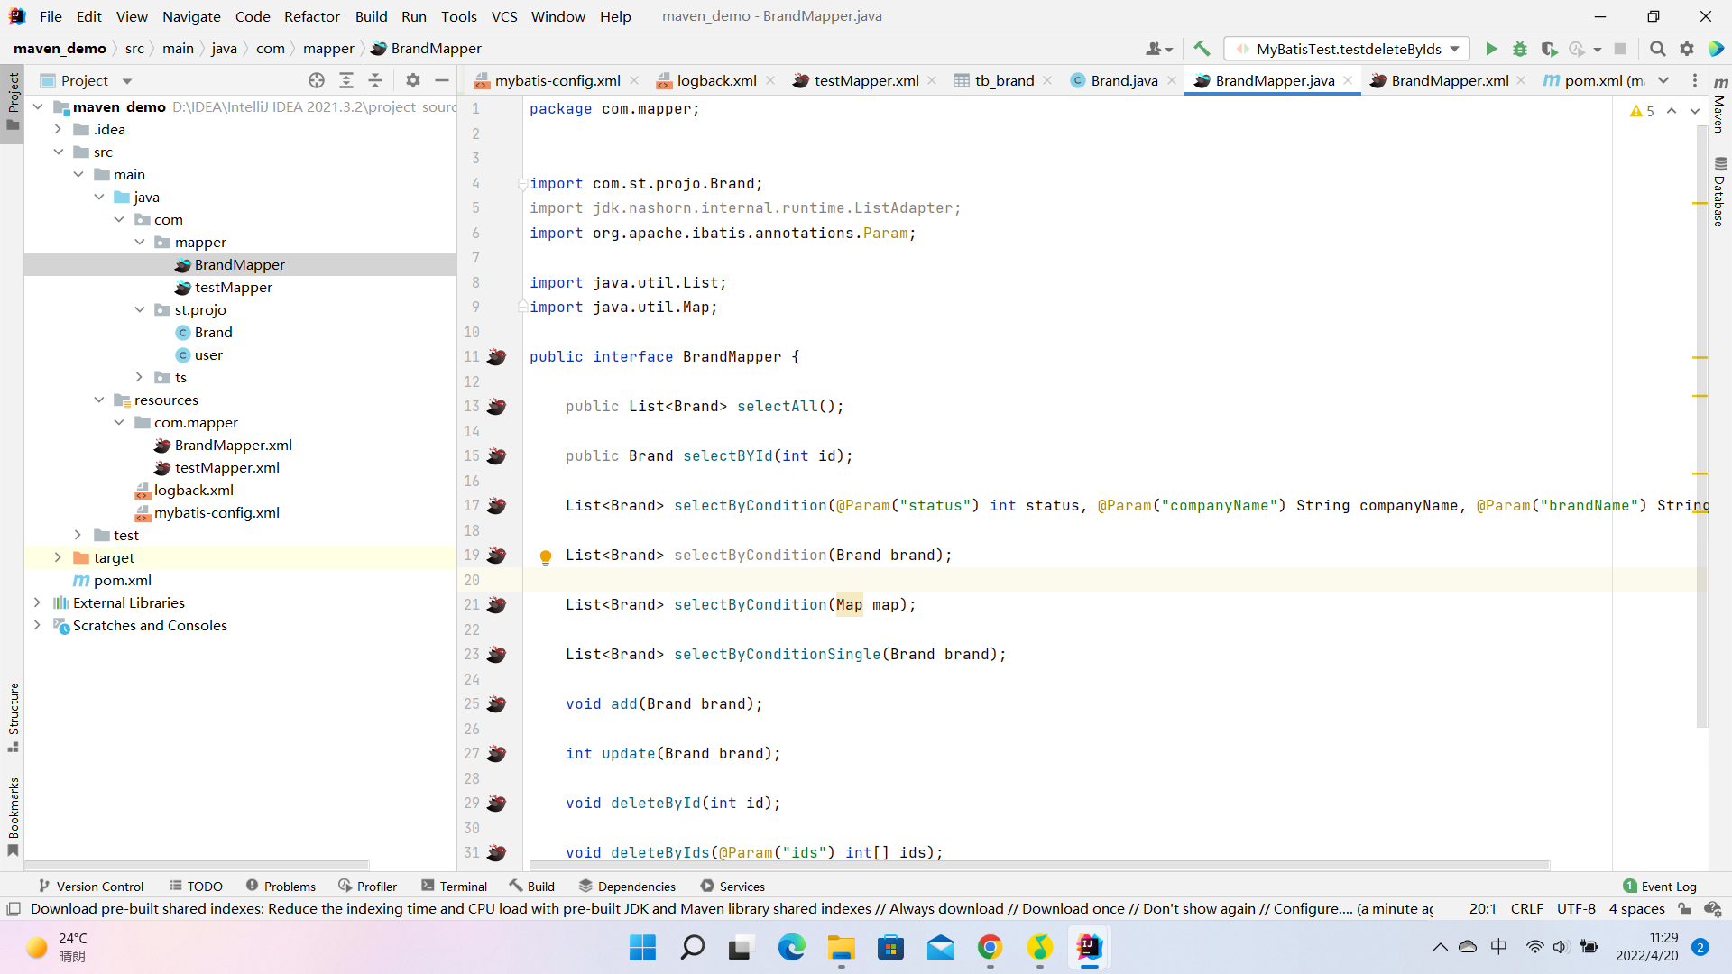This screenshot has width=1732, height=974.
Task: Toggle the Structure side panel
Action: (14, 717)
